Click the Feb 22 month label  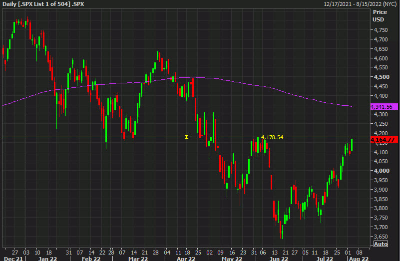91,259
